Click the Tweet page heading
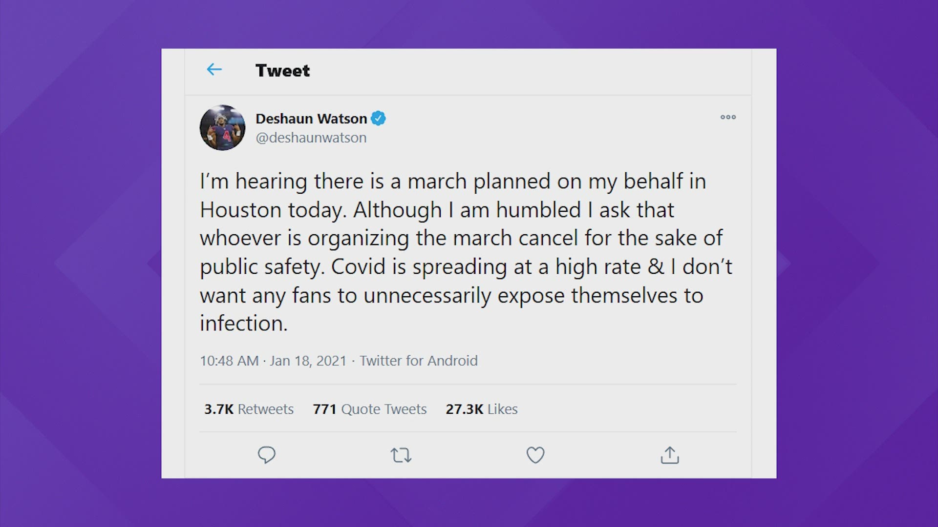 point(282,71)
